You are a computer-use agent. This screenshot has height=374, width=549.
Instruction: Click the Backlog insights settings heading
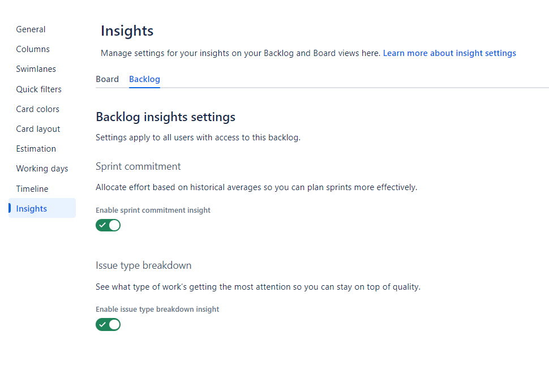pyautogui.click(x=166, y=117)
